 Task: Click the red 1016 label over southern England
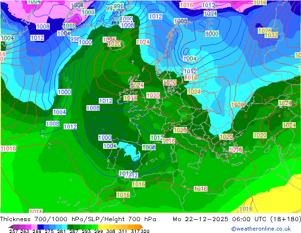(x=130, y=98)
